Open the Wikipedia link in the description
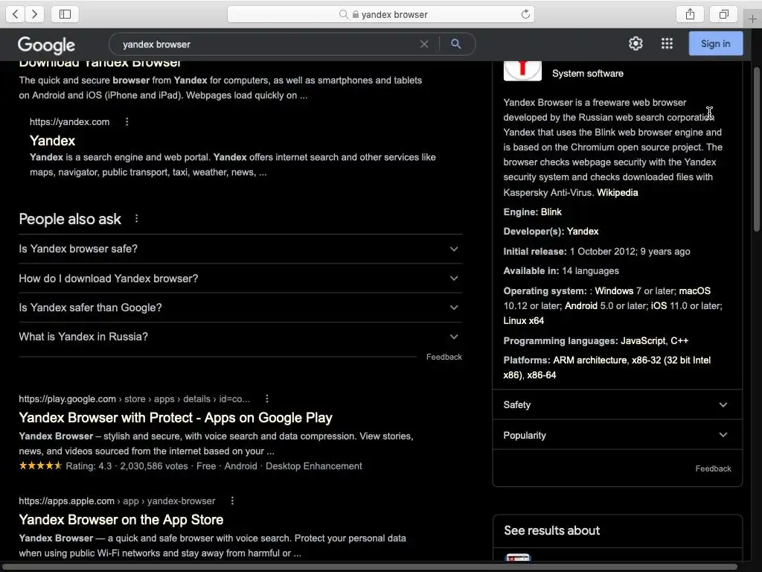 pos(617,193)
